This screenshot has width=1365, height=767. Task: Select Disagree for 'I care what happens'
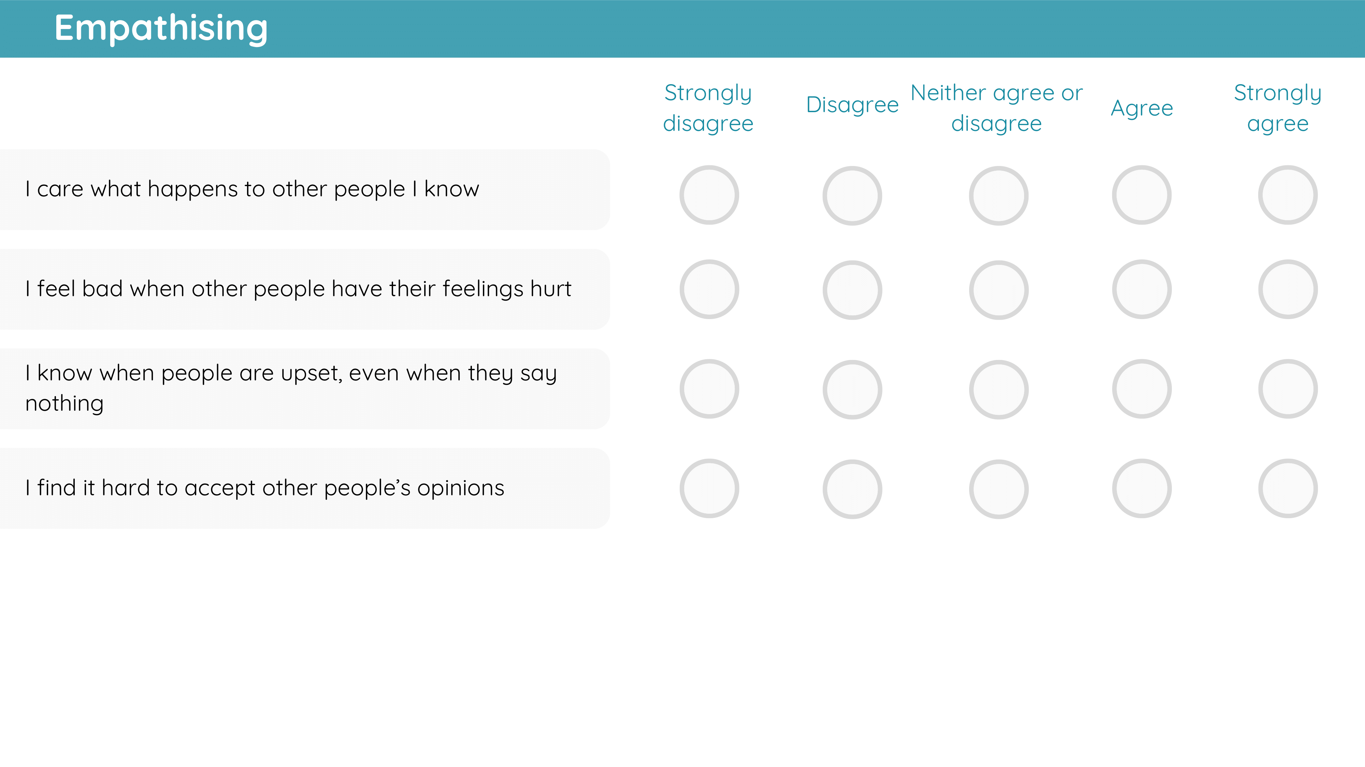pyautogui.click(x=852, y=196)
